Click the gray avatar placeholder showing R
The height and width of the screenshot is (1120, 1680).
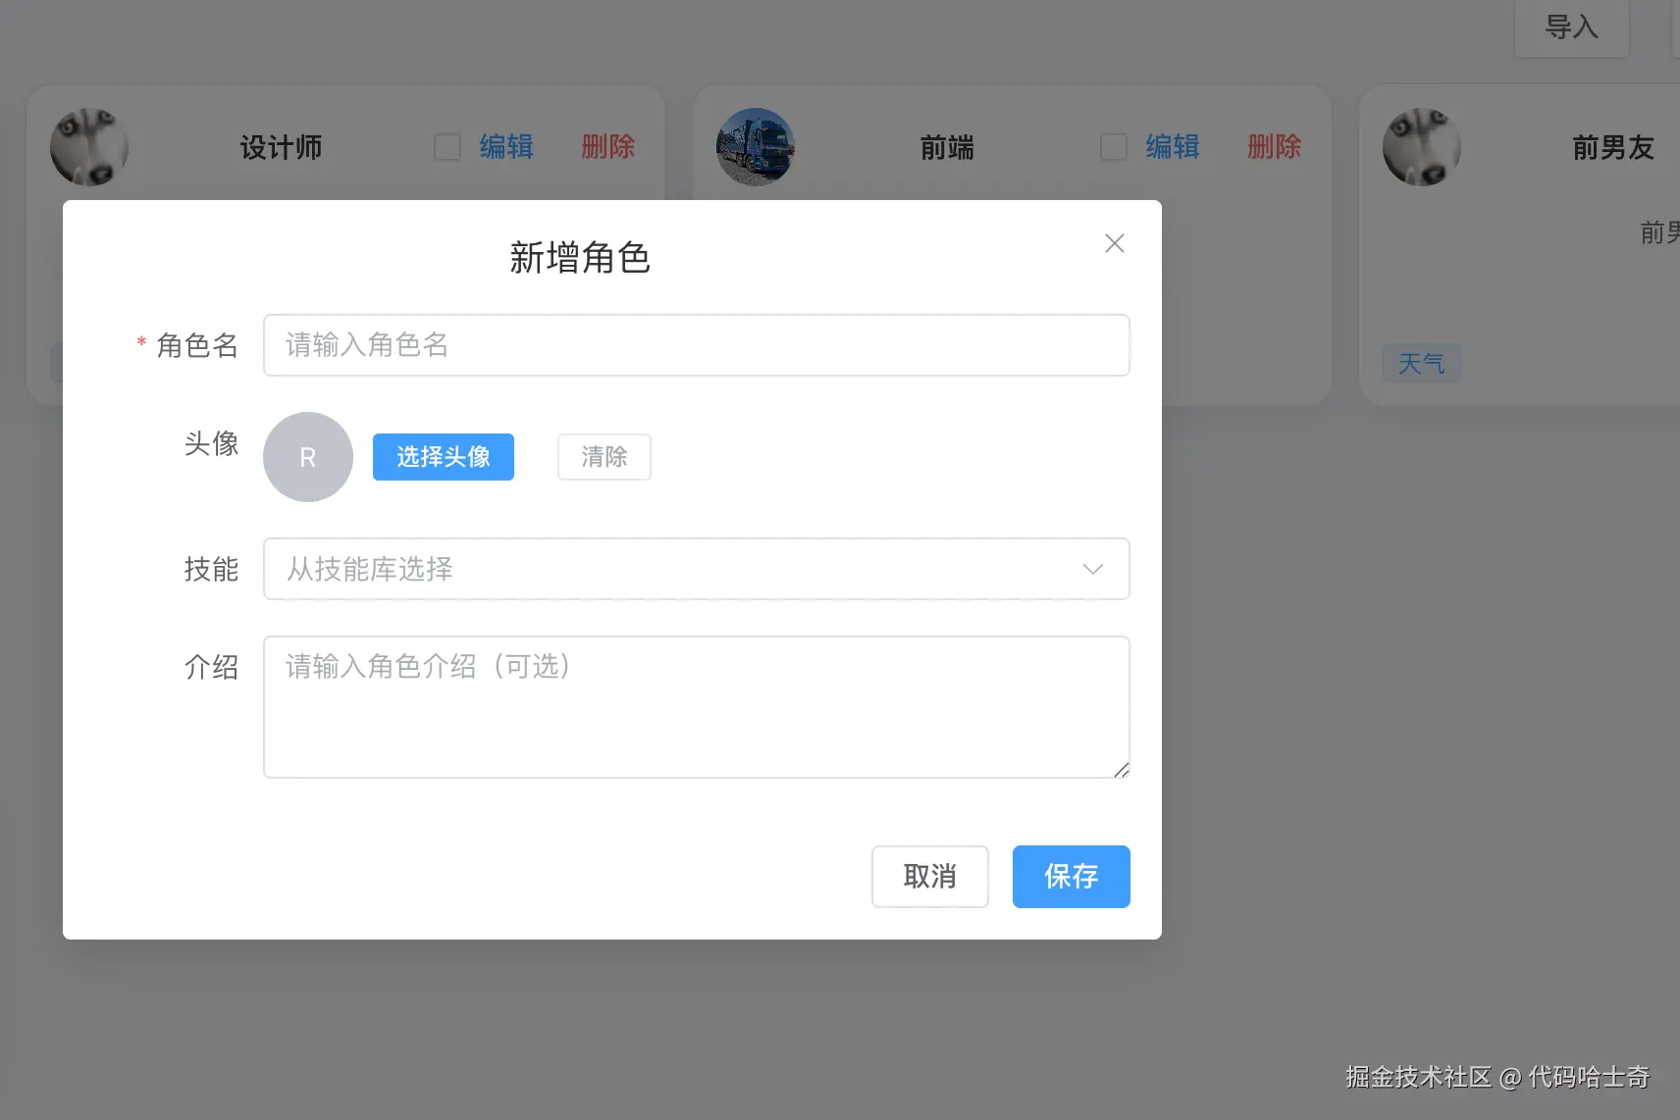pos(307,457)
